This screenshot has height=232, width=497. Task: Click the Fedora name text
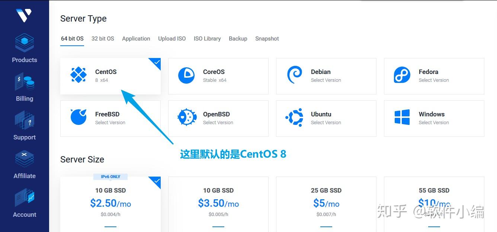coord(429,72)
